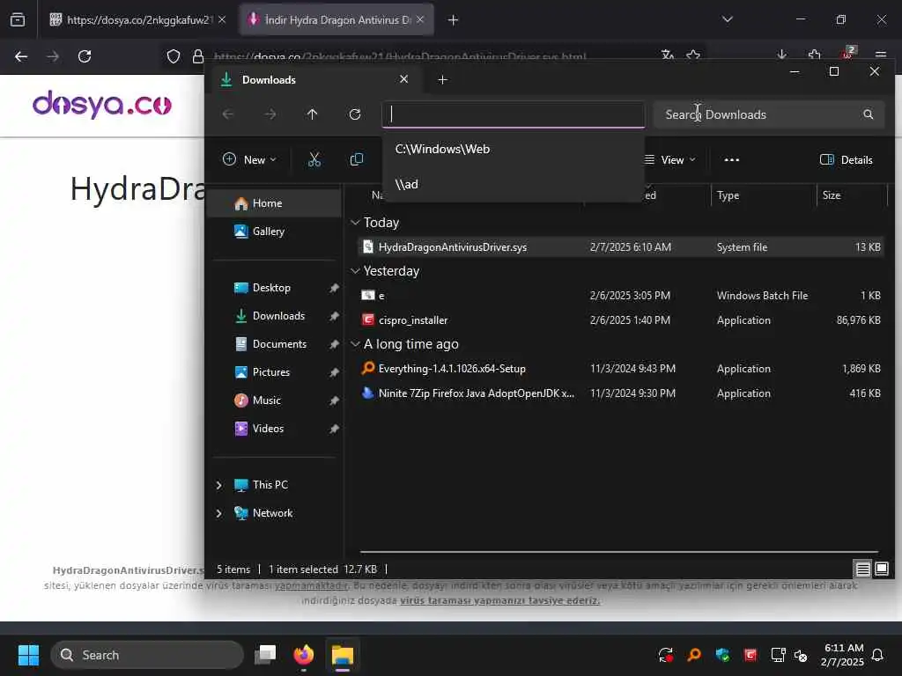Switch to the Details list view icon
902x676 pixels.
pos(862,569)
